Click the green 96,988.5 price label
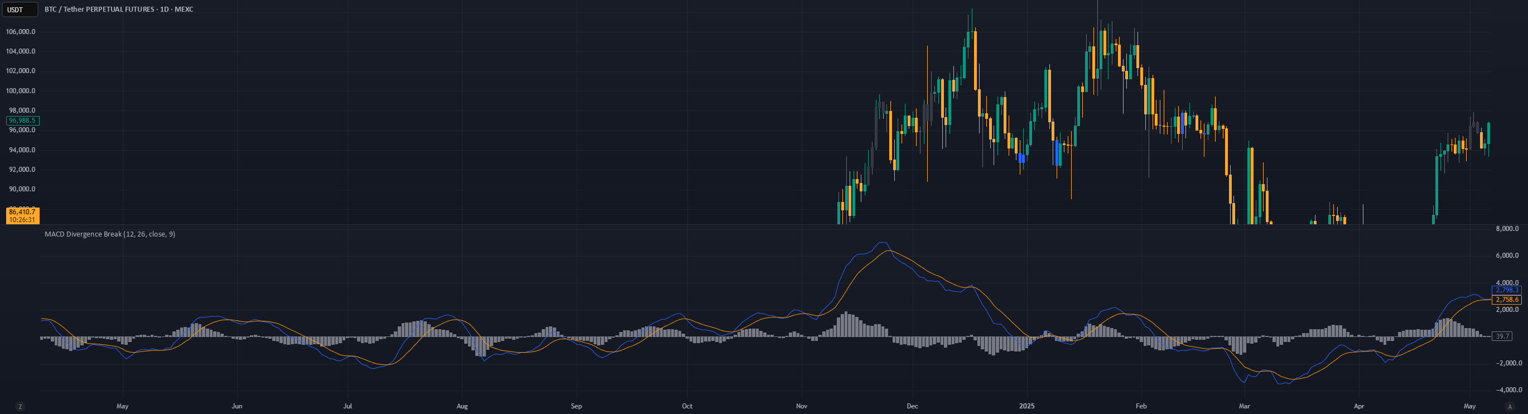 (x=22, y=121)
